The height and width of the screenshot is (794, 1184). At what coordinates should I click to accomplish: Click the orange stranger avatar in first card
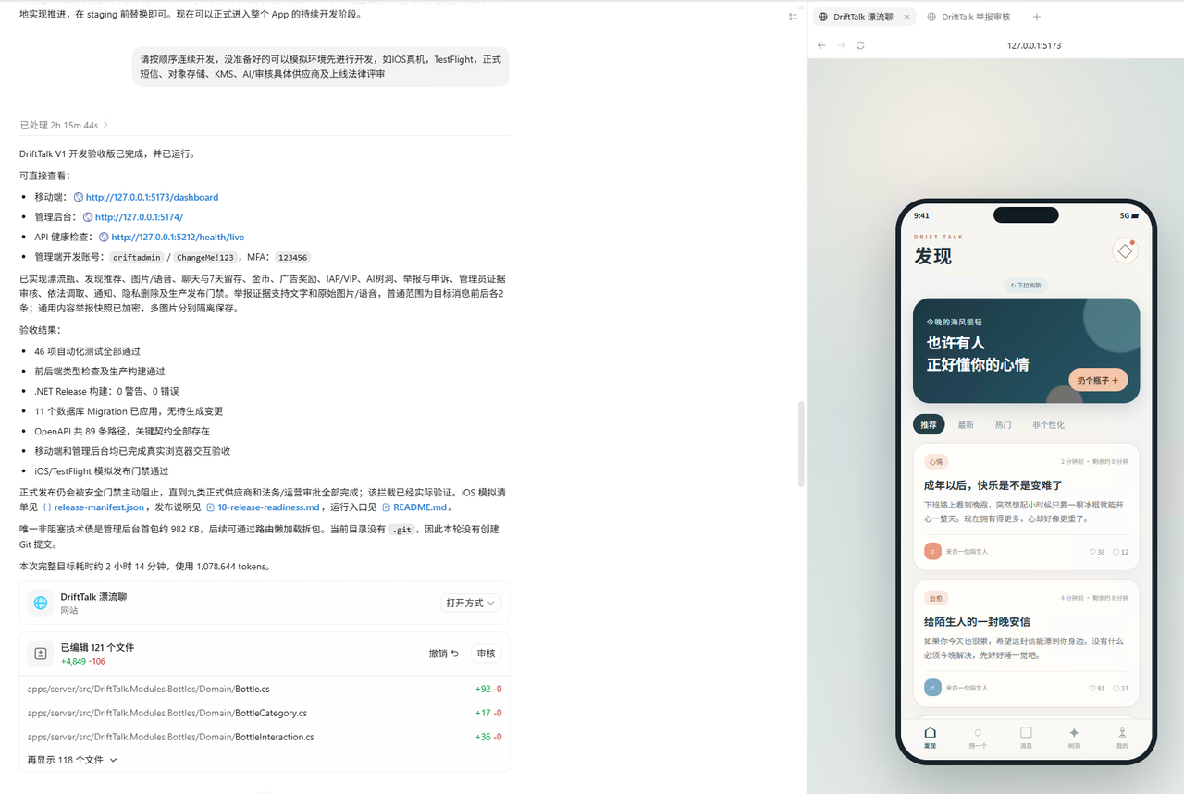point(932,551)
